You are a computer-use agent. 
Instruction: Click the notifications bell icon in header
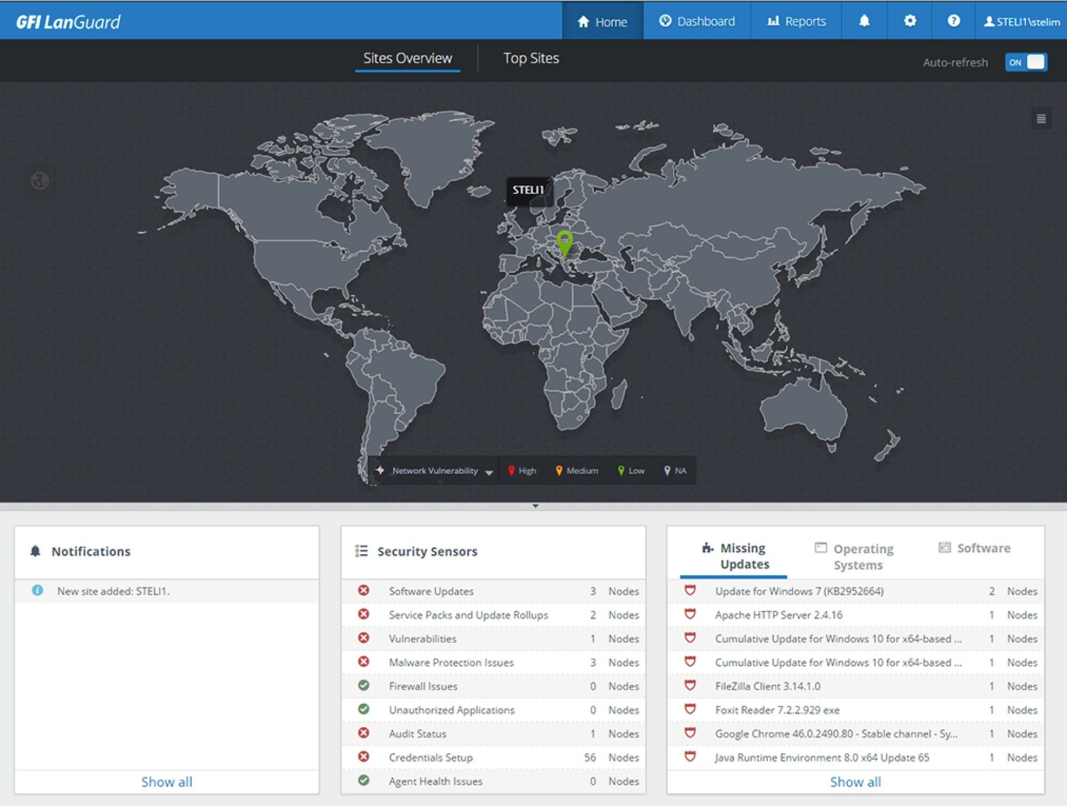pyautogui.click(x=864, y=21)
